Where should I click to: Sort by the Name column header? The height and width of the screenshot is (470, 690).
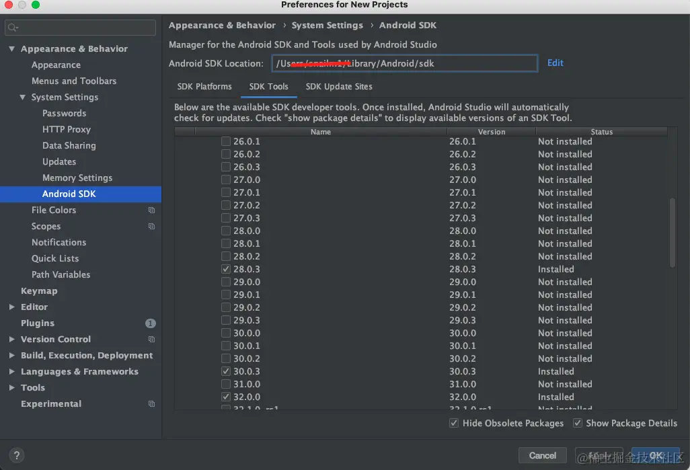320,132
